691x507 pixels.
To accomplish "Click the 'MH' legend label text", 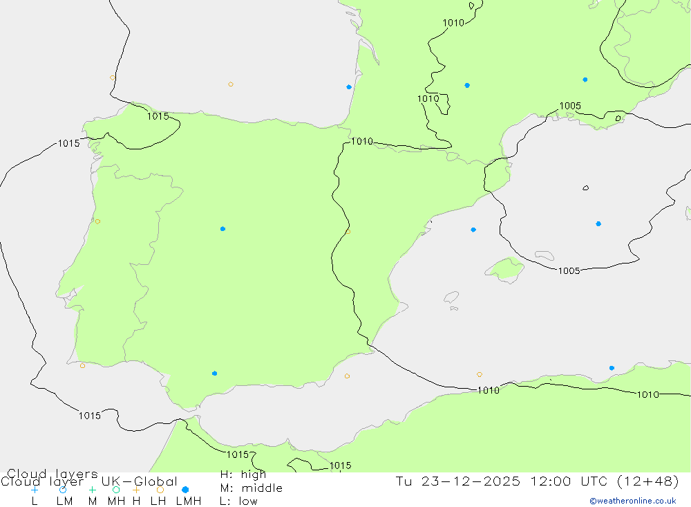I will [116, 501].
